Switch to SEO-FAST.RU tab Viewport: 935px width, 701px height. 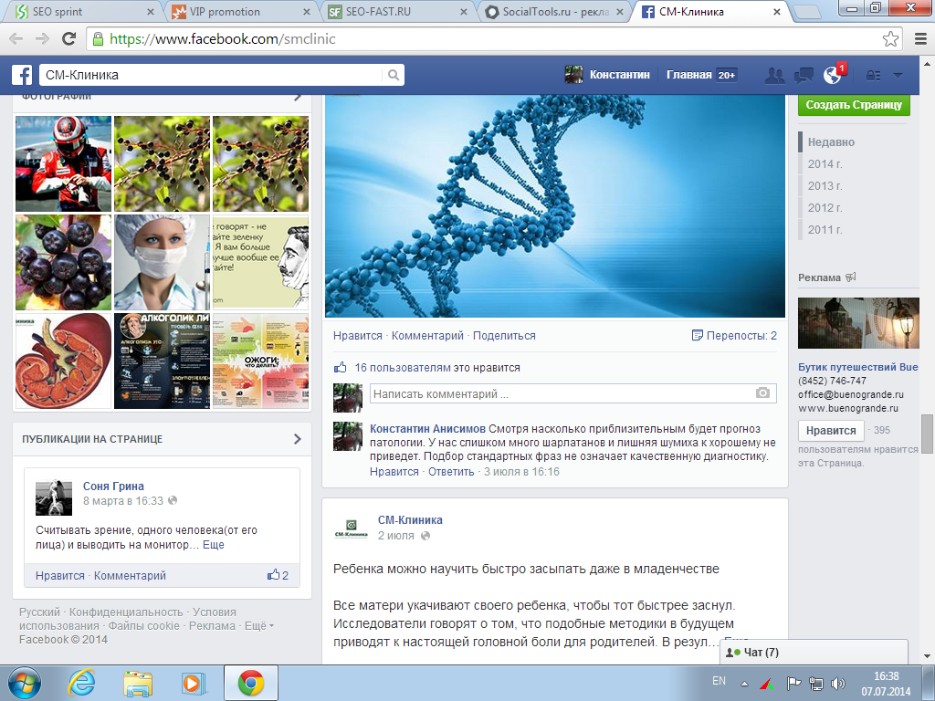(396, 11)
